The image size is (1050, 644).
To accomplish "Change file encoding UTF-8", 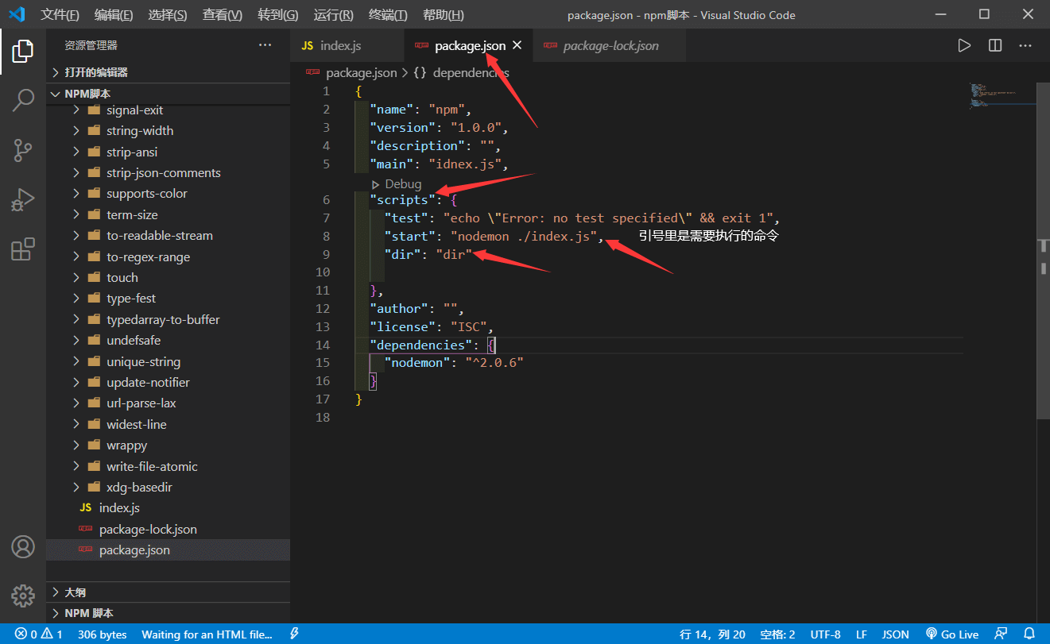I will pos(825,634).
